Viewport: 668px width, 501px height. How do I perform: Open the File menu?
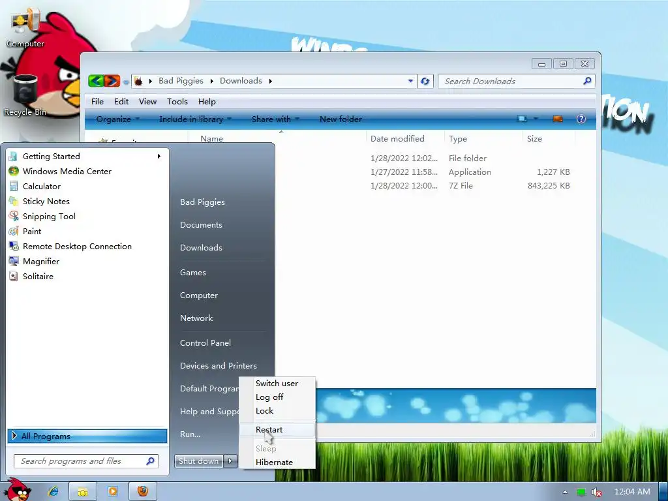click(97, 101)
